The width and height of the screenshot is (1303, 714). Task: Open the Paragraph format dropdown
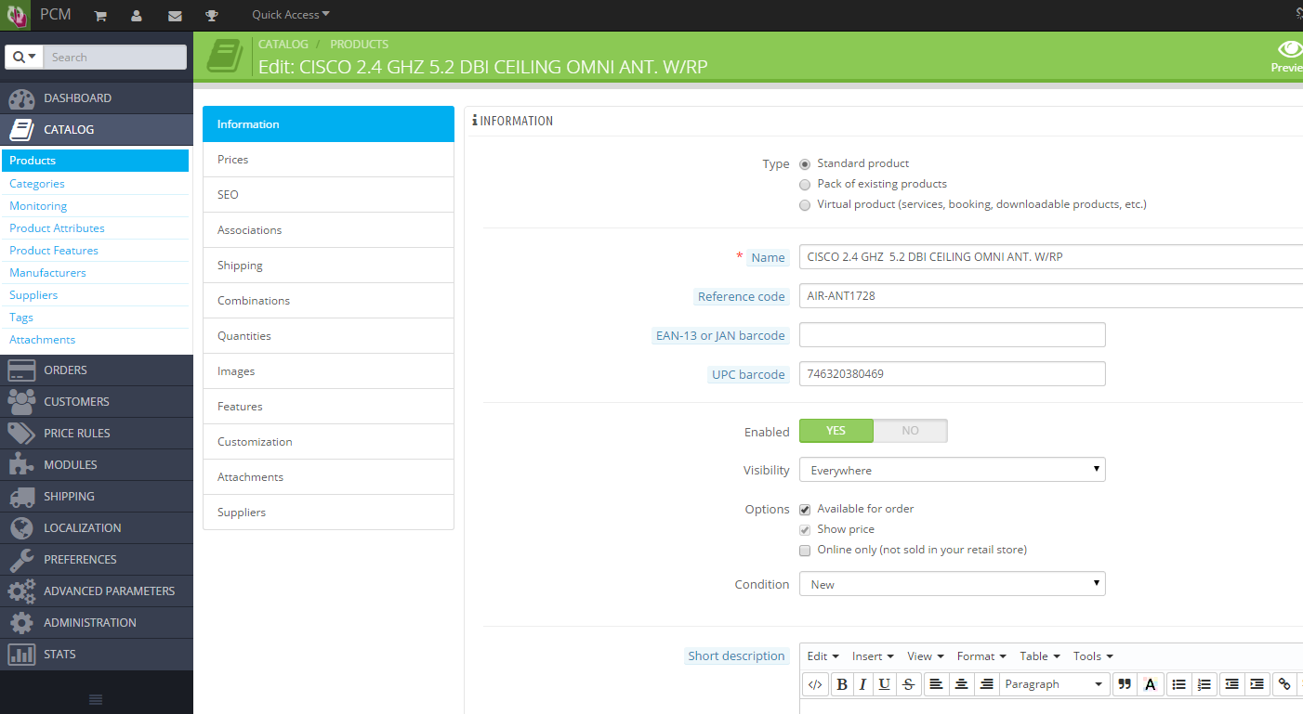(x=1054, y=684)
